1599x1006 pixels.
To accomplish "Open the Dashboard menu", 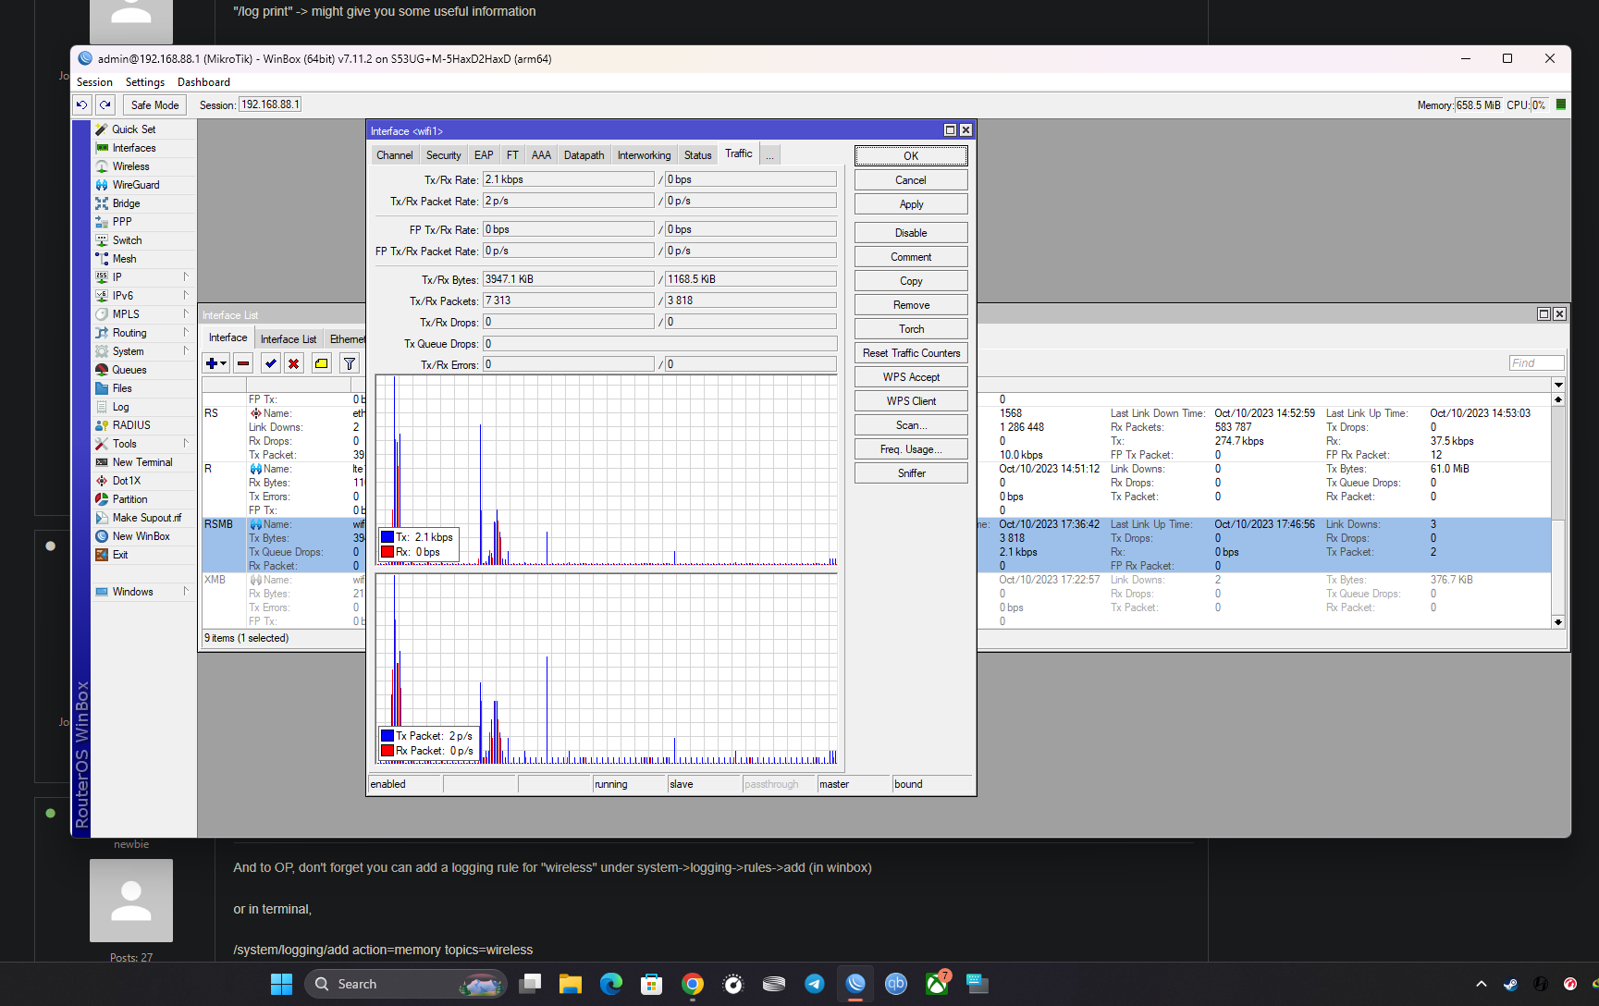I will click(x=203, y=82).
